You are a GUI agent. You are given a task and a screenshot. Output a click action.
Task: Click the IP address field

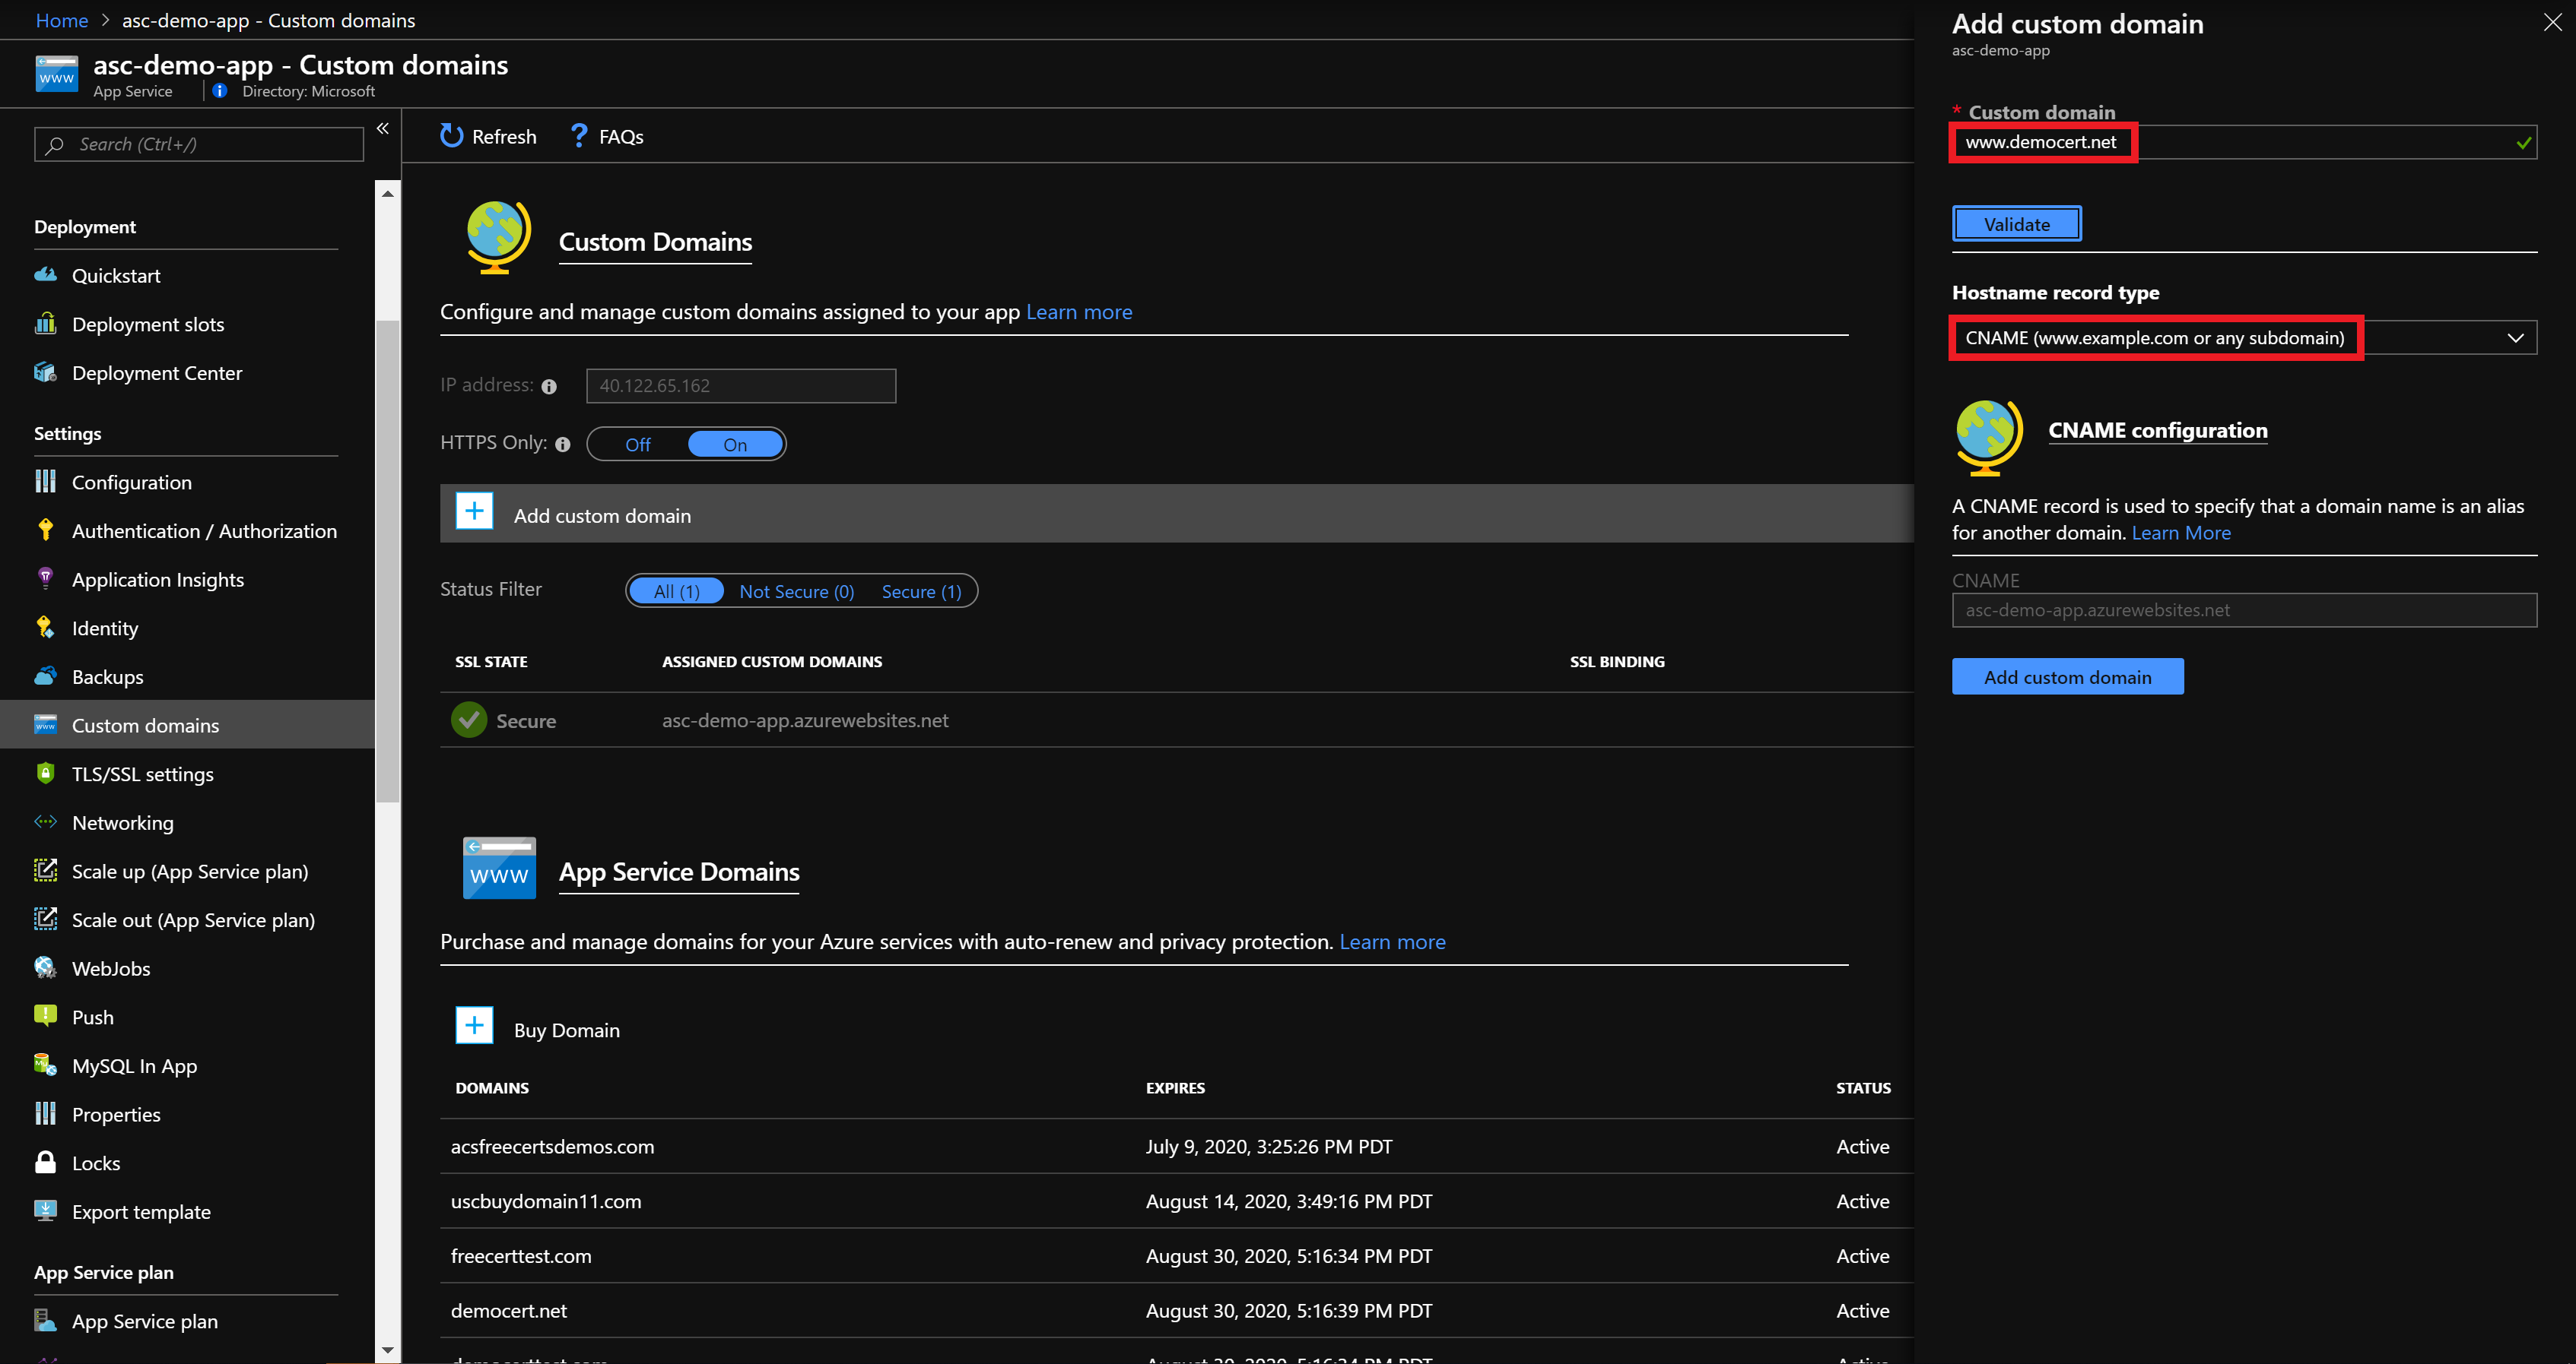pyautogui.click(x=741, y=386)
